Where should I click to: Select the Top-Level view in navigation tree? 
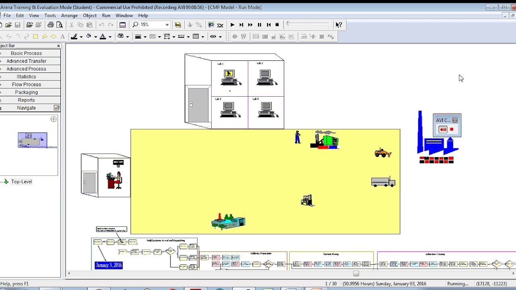(x=21, y=182)
